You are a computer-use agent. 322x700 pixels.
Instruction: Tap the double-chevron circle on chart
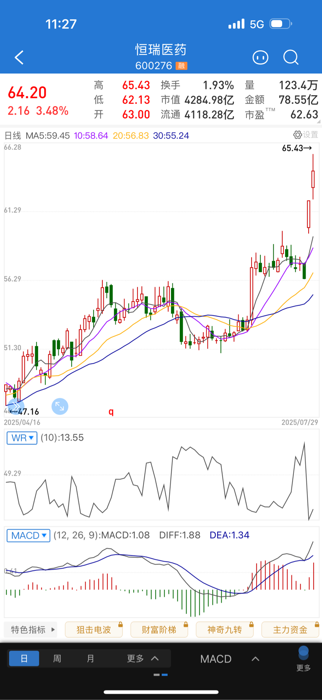[x=15, y=406]
